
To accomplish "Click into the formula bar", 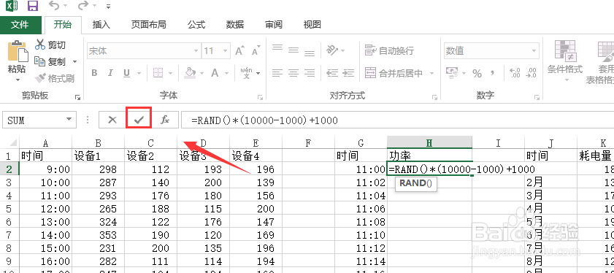I will coord(397,120).
